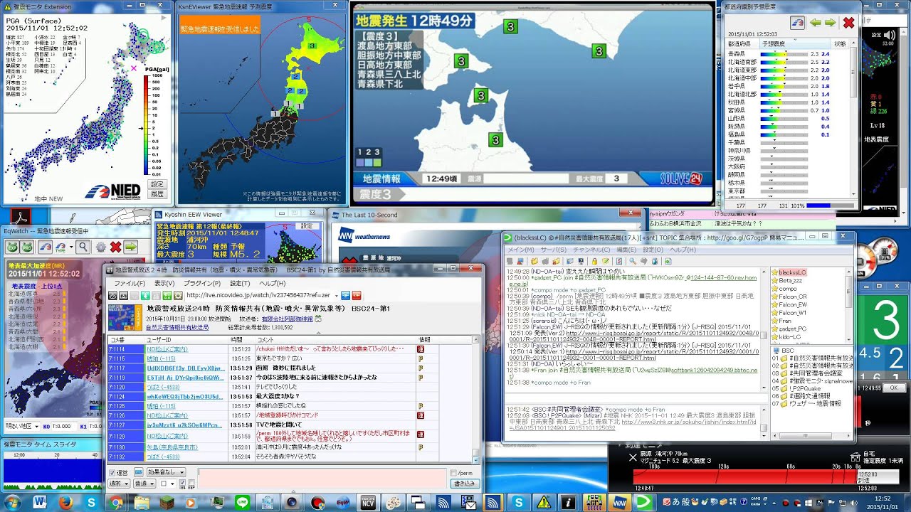This screenshot has height=512, width=911.
Task: Toggle the 運営 checkbox in comment viewer
Action: point(112,472)
